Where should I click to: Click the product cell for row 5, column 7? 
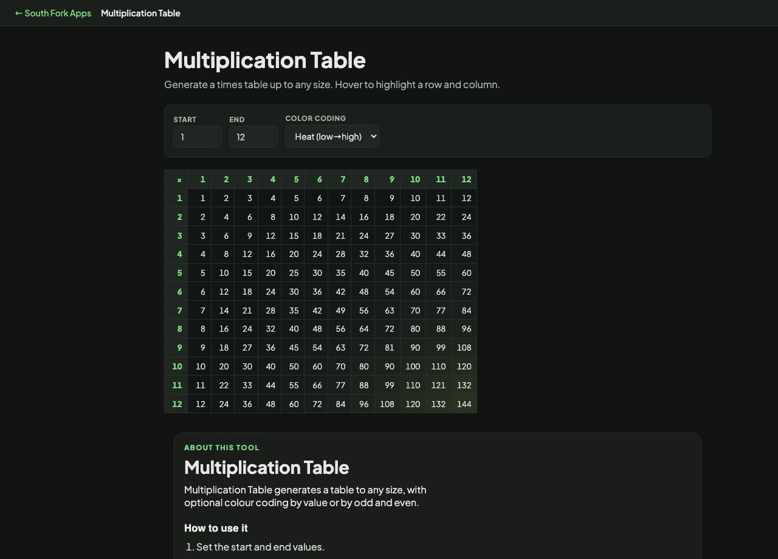pyautogui.click(x=340, y=273)
